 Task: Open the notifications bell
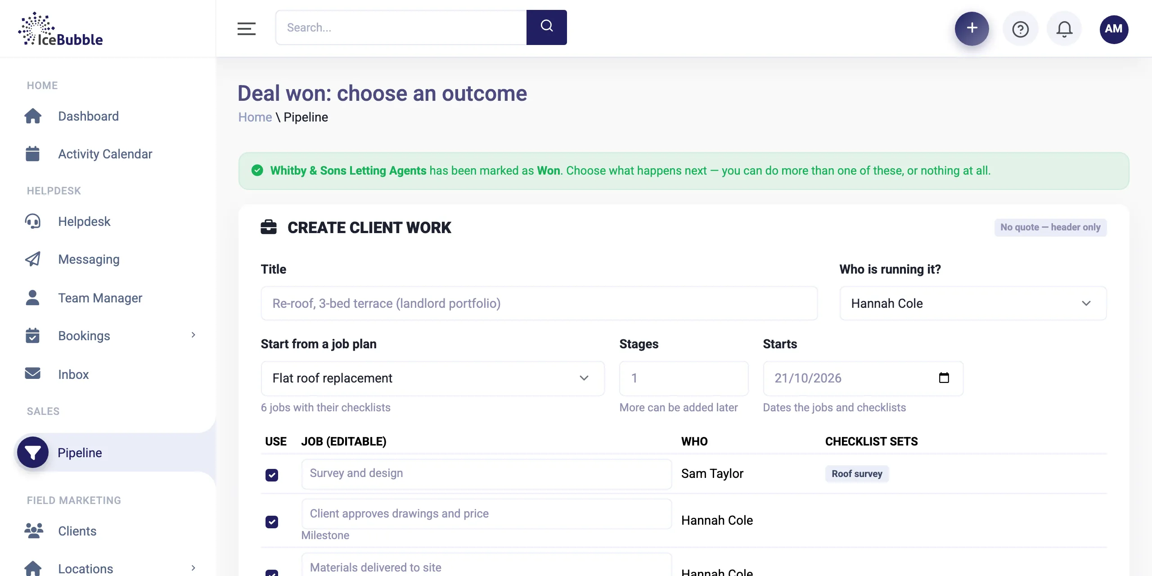tap(1064, 29)
